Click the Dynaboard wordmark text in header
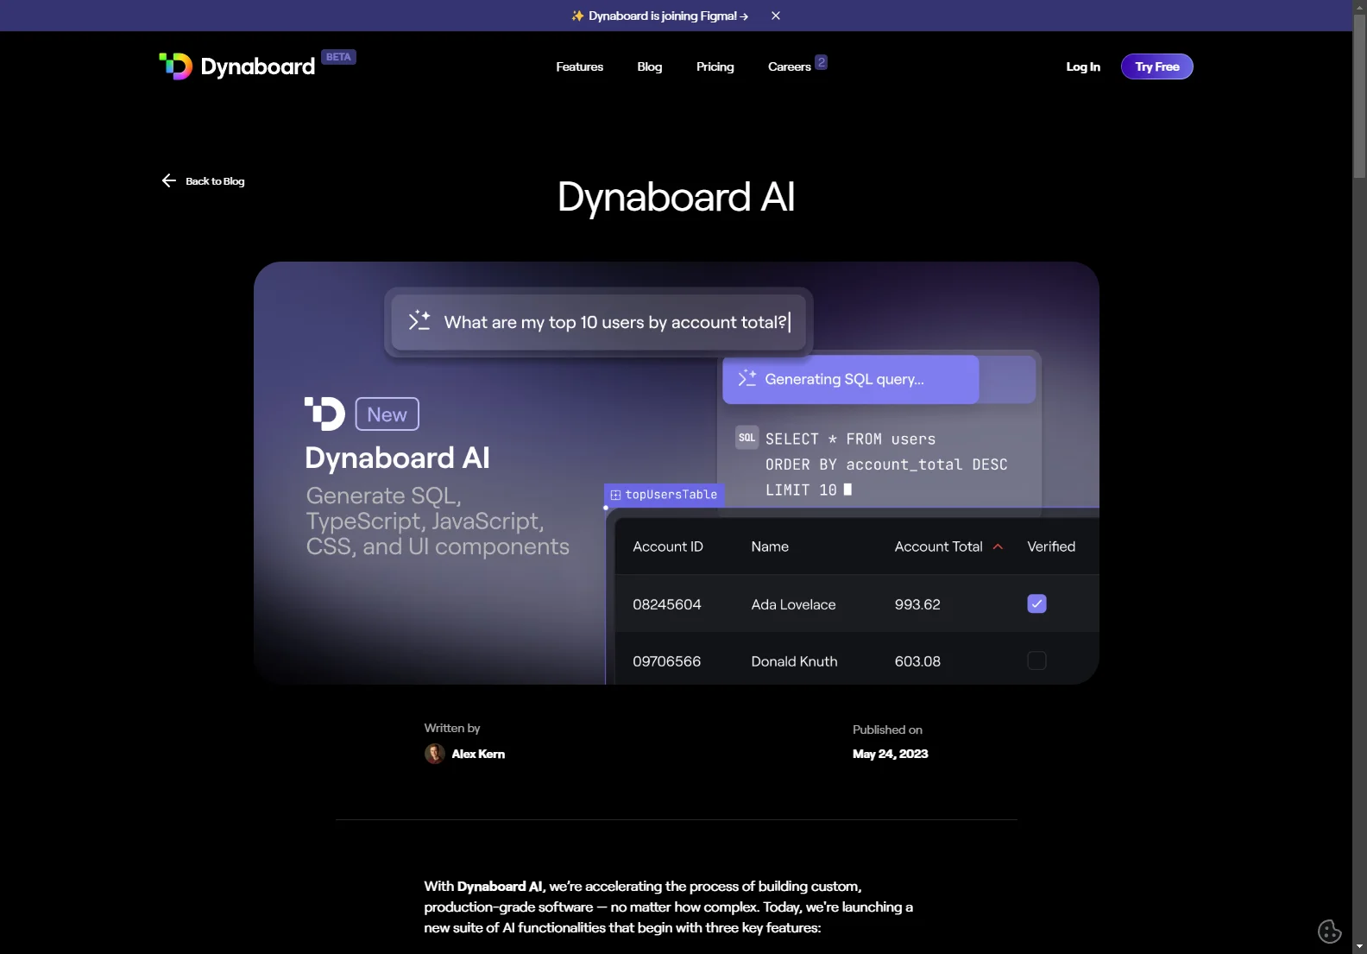Image resolution: width=1367 pixels, height=954 pixels. [x=257, y=66]
